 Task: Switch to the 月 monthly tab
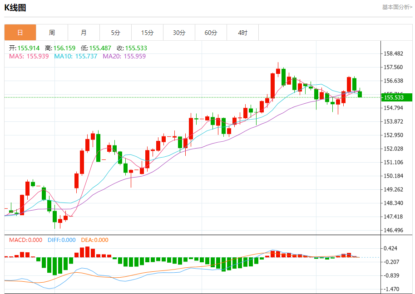pyautogui.click(x=84, y=33)
